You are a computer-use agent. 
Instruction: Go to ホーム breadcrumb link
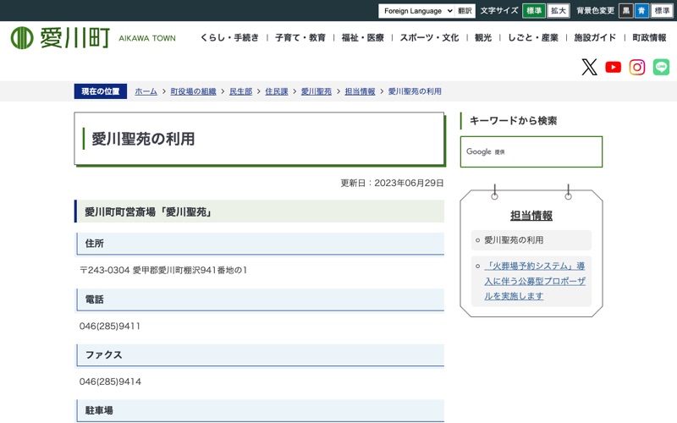click(x=146, y=91)
